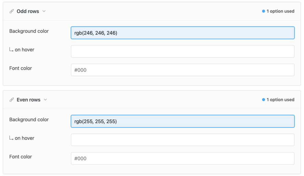Click the Font color label in Even rows

[x=20, y=157]
